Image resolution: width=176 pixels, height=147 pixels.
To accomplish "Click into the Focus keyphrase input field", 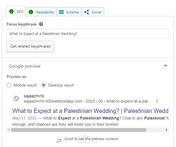I will [87, 34].
